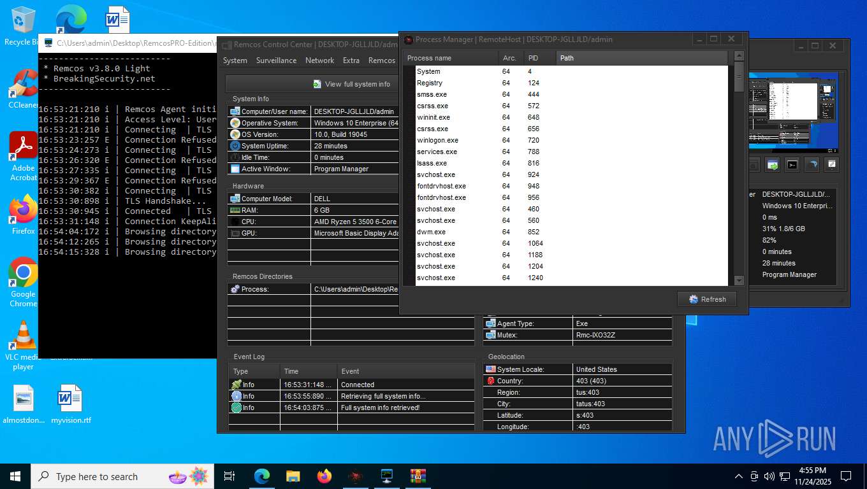Open the Remcos menu
This screenshot has width=867, height=489.
click(381, 60)
